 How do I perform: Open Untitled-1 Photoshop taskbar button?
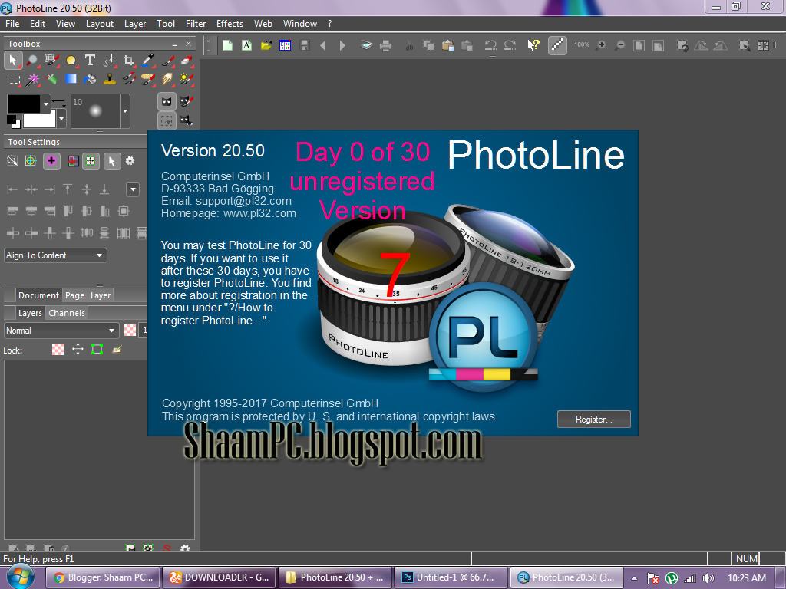(x=450, y=577)
